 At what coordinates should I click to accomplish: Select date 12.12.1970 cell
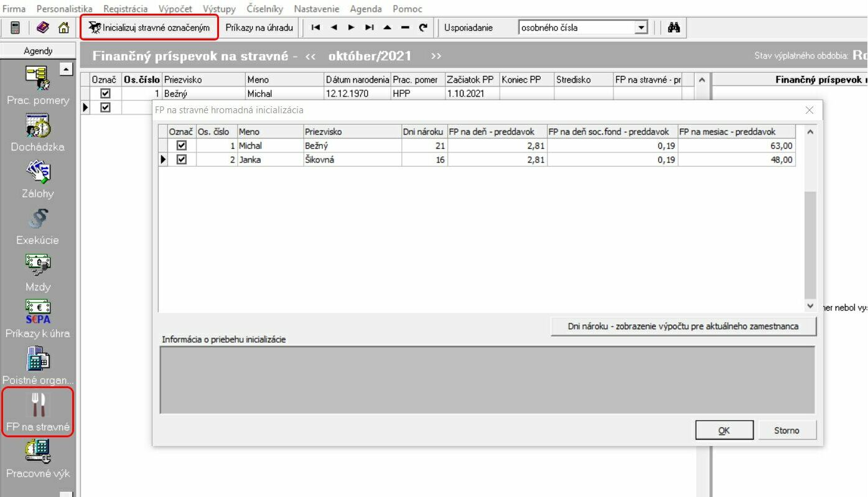click(x=357, y=93)
